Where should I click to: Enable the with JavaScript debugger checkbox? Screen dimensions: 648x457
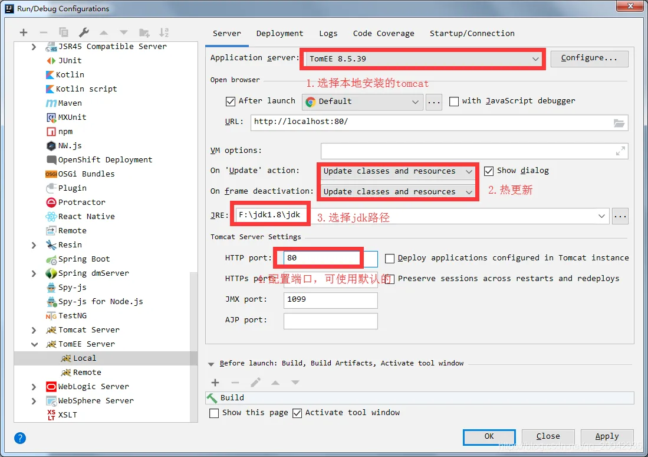point(454,101)
